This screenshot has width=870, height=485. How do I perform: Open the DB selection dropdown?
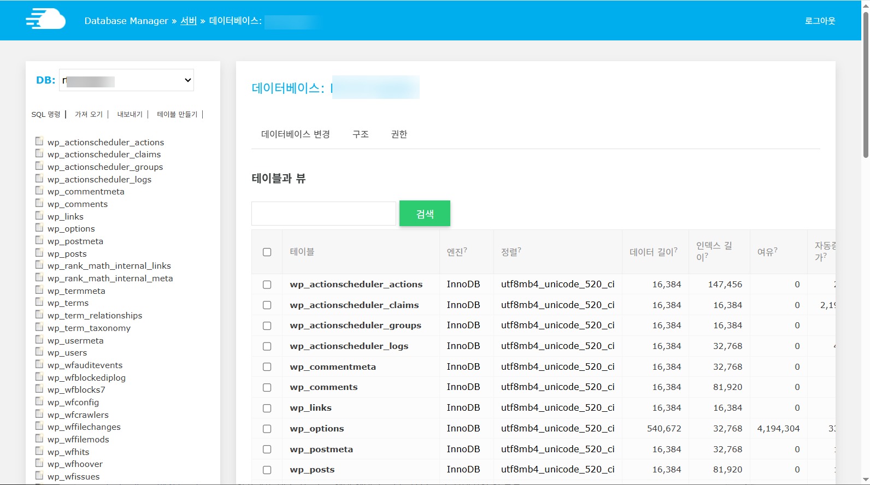126,80
